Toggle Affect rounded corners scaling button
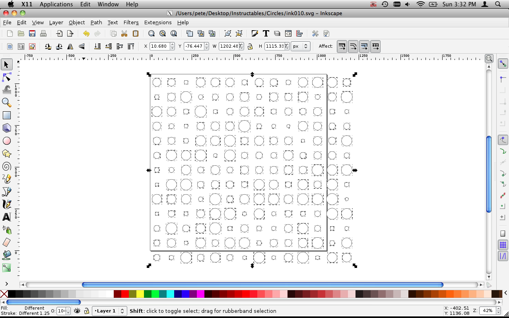The image size is (509, 318). 353,46
